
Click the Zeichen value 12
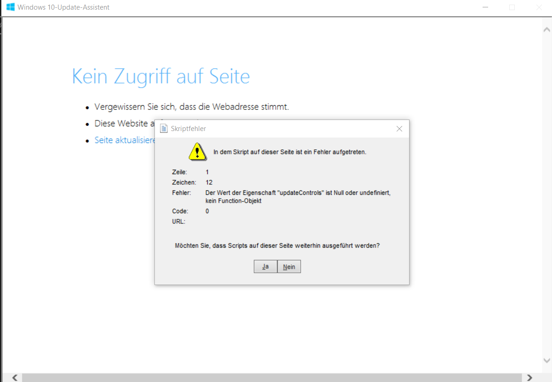209,182
